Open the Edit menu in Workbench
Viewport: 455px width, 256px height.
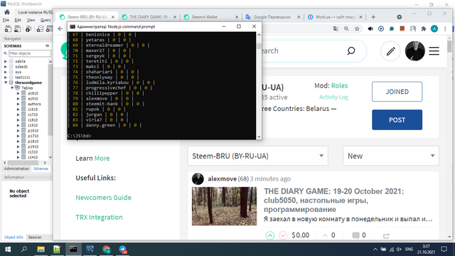tap(18, 20)
